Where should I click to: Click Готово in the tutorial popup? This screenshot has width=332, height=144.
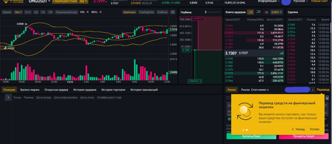(315, 129)
